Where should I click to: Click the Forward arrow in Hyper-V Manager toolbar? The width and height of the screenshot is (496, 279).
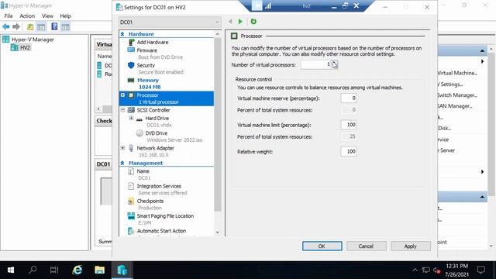(16, 26)
